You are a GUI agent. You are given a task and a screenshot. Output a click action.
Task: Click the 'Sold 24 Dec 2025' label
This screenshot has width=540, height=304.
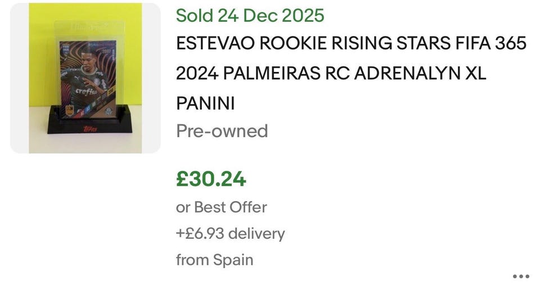click(250, 15)
